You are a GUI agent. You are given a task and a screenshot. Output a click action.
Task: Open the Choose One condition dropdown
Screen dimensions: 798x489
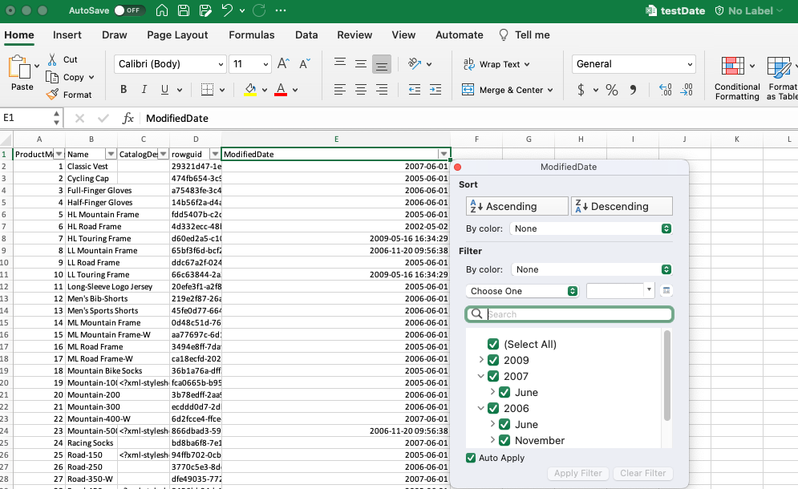(521, 291)
